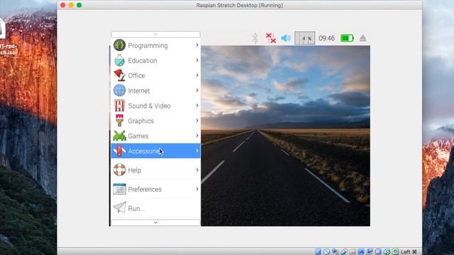Click the Left ⌘ host key indicator
Image resolution: width=454 pixels, height=255 pixels.
(x=409, y=252)
